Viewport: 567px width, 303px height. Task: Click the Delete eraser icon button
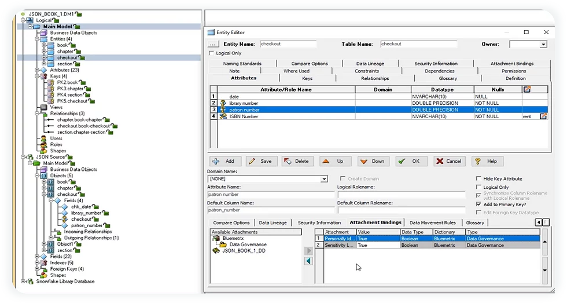297,161
